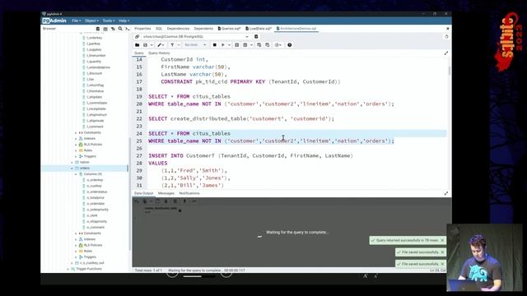527x296 pixels.
Task: Expand the nation table tree node
Action: [x=72, y=162]
